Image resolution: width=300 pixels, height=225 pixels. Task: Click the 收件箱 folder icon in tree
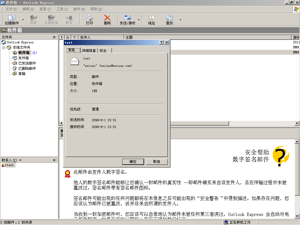click(x=15, y=53)
